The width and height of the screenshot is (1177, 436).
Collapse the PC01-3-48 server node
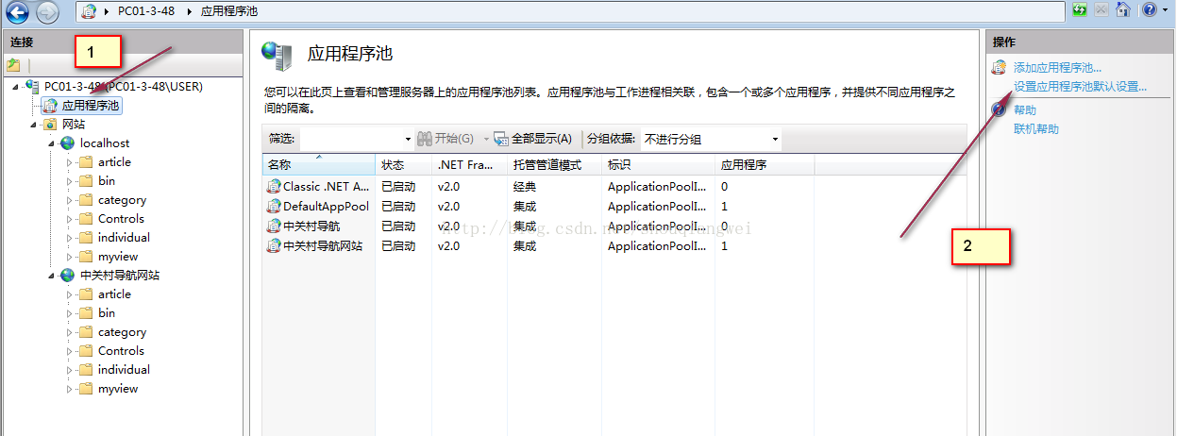point(17,87)
